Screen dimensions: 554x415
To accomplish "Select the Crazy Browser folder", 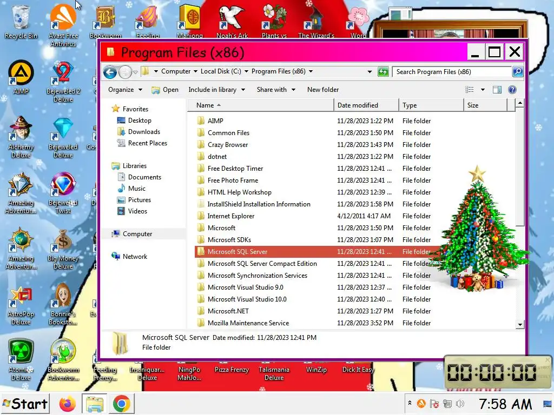I will click(x=228, y=145).
